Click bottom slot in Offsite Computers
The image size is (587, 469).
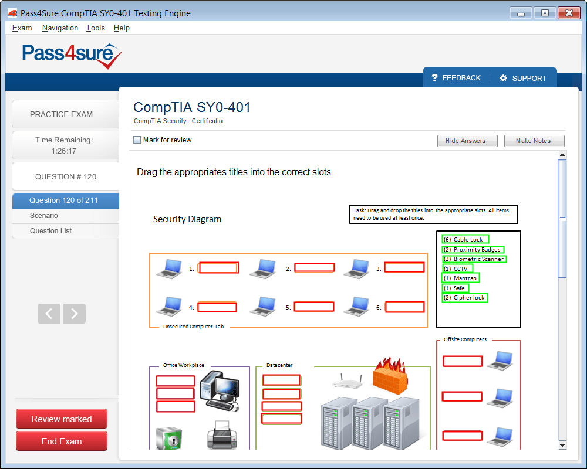(x=463, y=436)
